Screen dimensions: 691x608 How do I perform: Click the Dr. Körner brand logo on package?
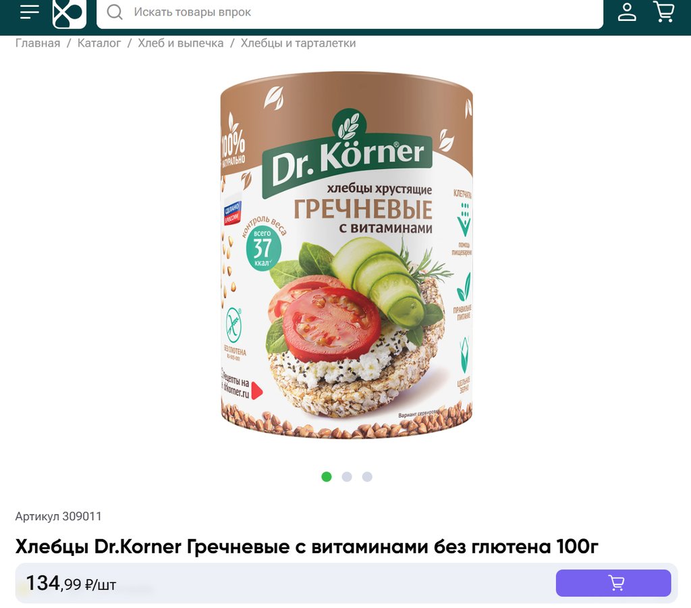(x=348, y=155)
